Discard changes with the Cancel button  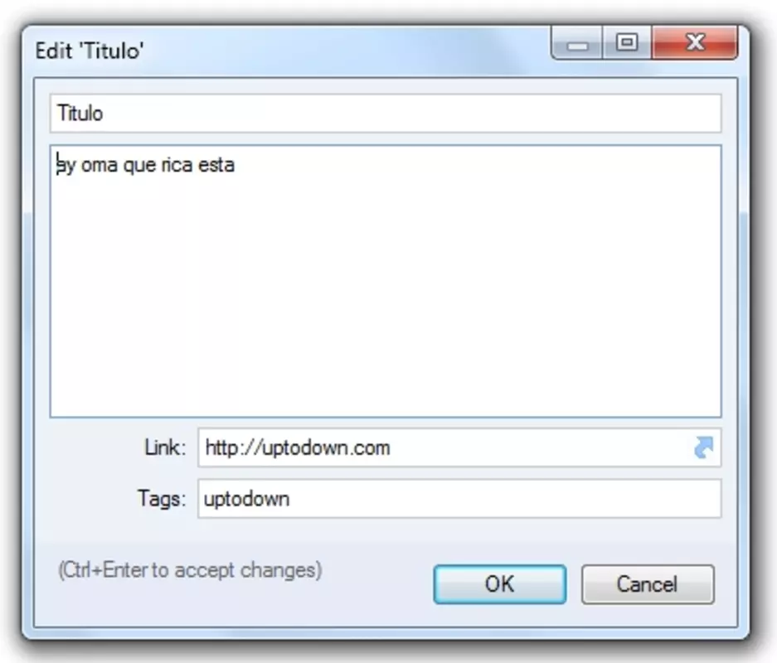(x=648, y=584)
